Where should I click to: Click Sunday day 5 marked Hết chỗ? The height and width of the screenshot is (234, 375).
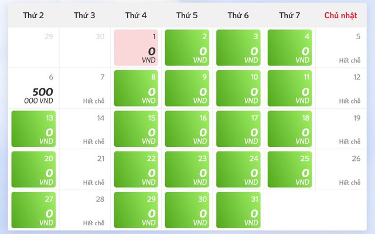point(341,47)
